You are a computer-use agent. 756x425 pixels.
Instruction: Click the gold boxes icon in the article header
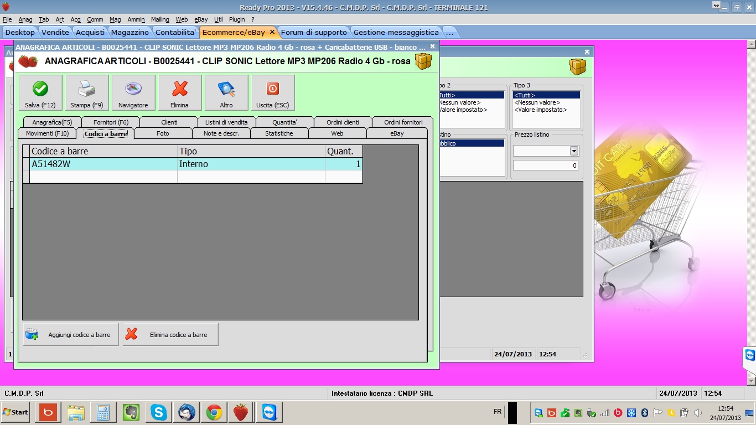423,61
